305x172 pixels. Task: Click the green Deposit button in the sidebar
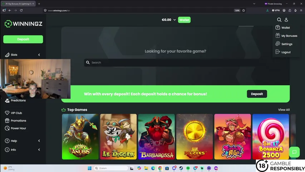tap(23, 39)
